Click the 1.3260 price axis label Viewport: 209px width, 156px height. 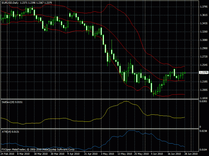pyautogui.click(x=204, y=32)
